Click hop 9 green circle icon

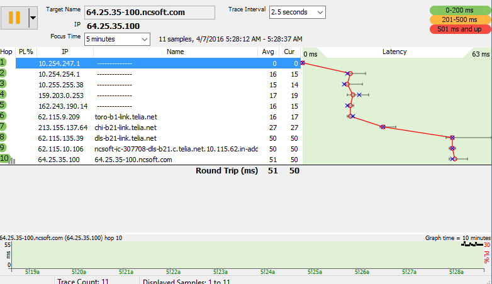pos(3,148)
